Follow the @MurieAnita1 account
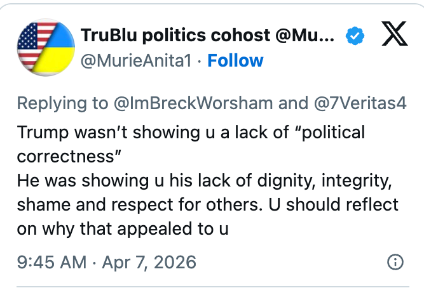 [x=235, y=61]
